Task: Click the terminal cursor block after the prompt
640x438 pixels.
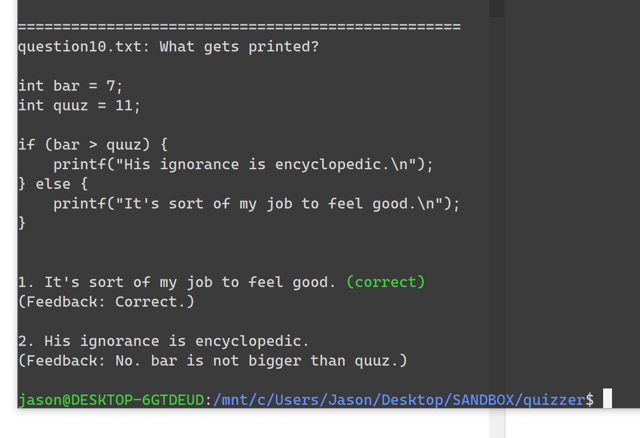Action: [x=607, y=398]
